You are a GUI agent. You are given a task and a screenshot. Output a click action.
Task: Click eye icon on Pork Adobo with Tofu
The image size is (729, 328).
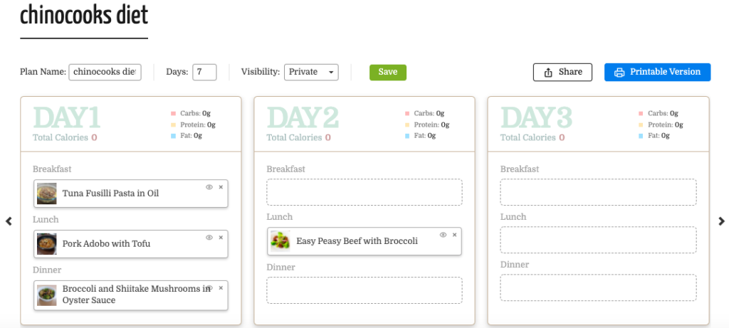click(x=209, y=238)
